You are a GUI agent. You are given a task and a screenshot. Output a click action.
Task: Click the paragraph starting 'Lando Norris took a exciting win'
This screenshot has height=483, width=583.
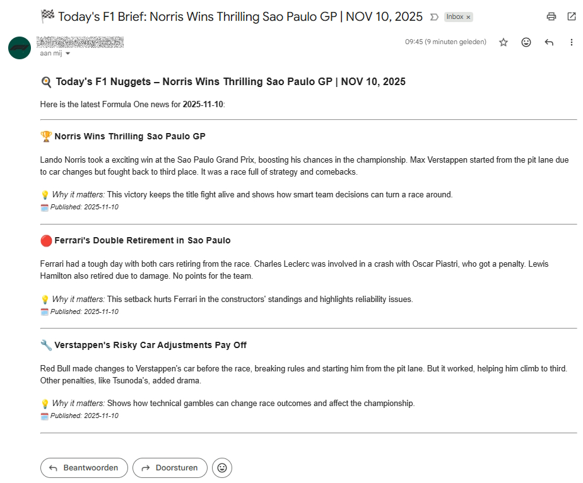pos(305,166)
